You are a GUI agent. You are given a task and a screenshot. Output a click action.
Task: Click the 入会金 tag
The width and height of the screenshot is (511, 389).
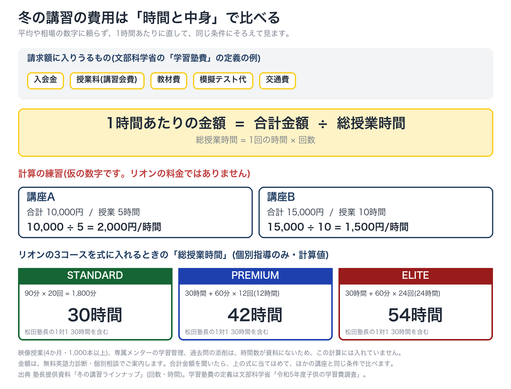click(45, 81)
